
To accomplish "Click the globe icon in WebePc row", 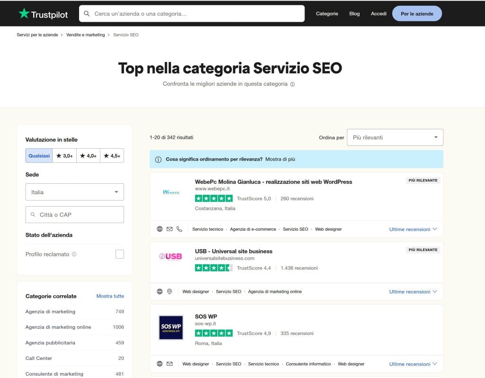I will pyautogui.click(x=160, y=229).
